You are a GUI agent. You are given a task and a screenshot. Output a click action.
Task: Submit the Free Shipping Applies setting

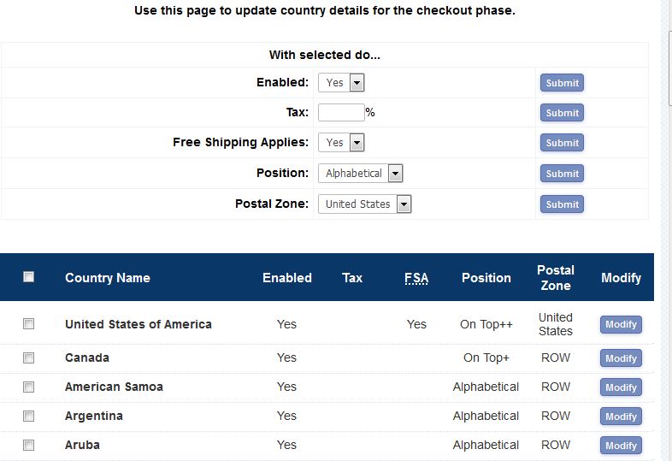coord(562,143)
